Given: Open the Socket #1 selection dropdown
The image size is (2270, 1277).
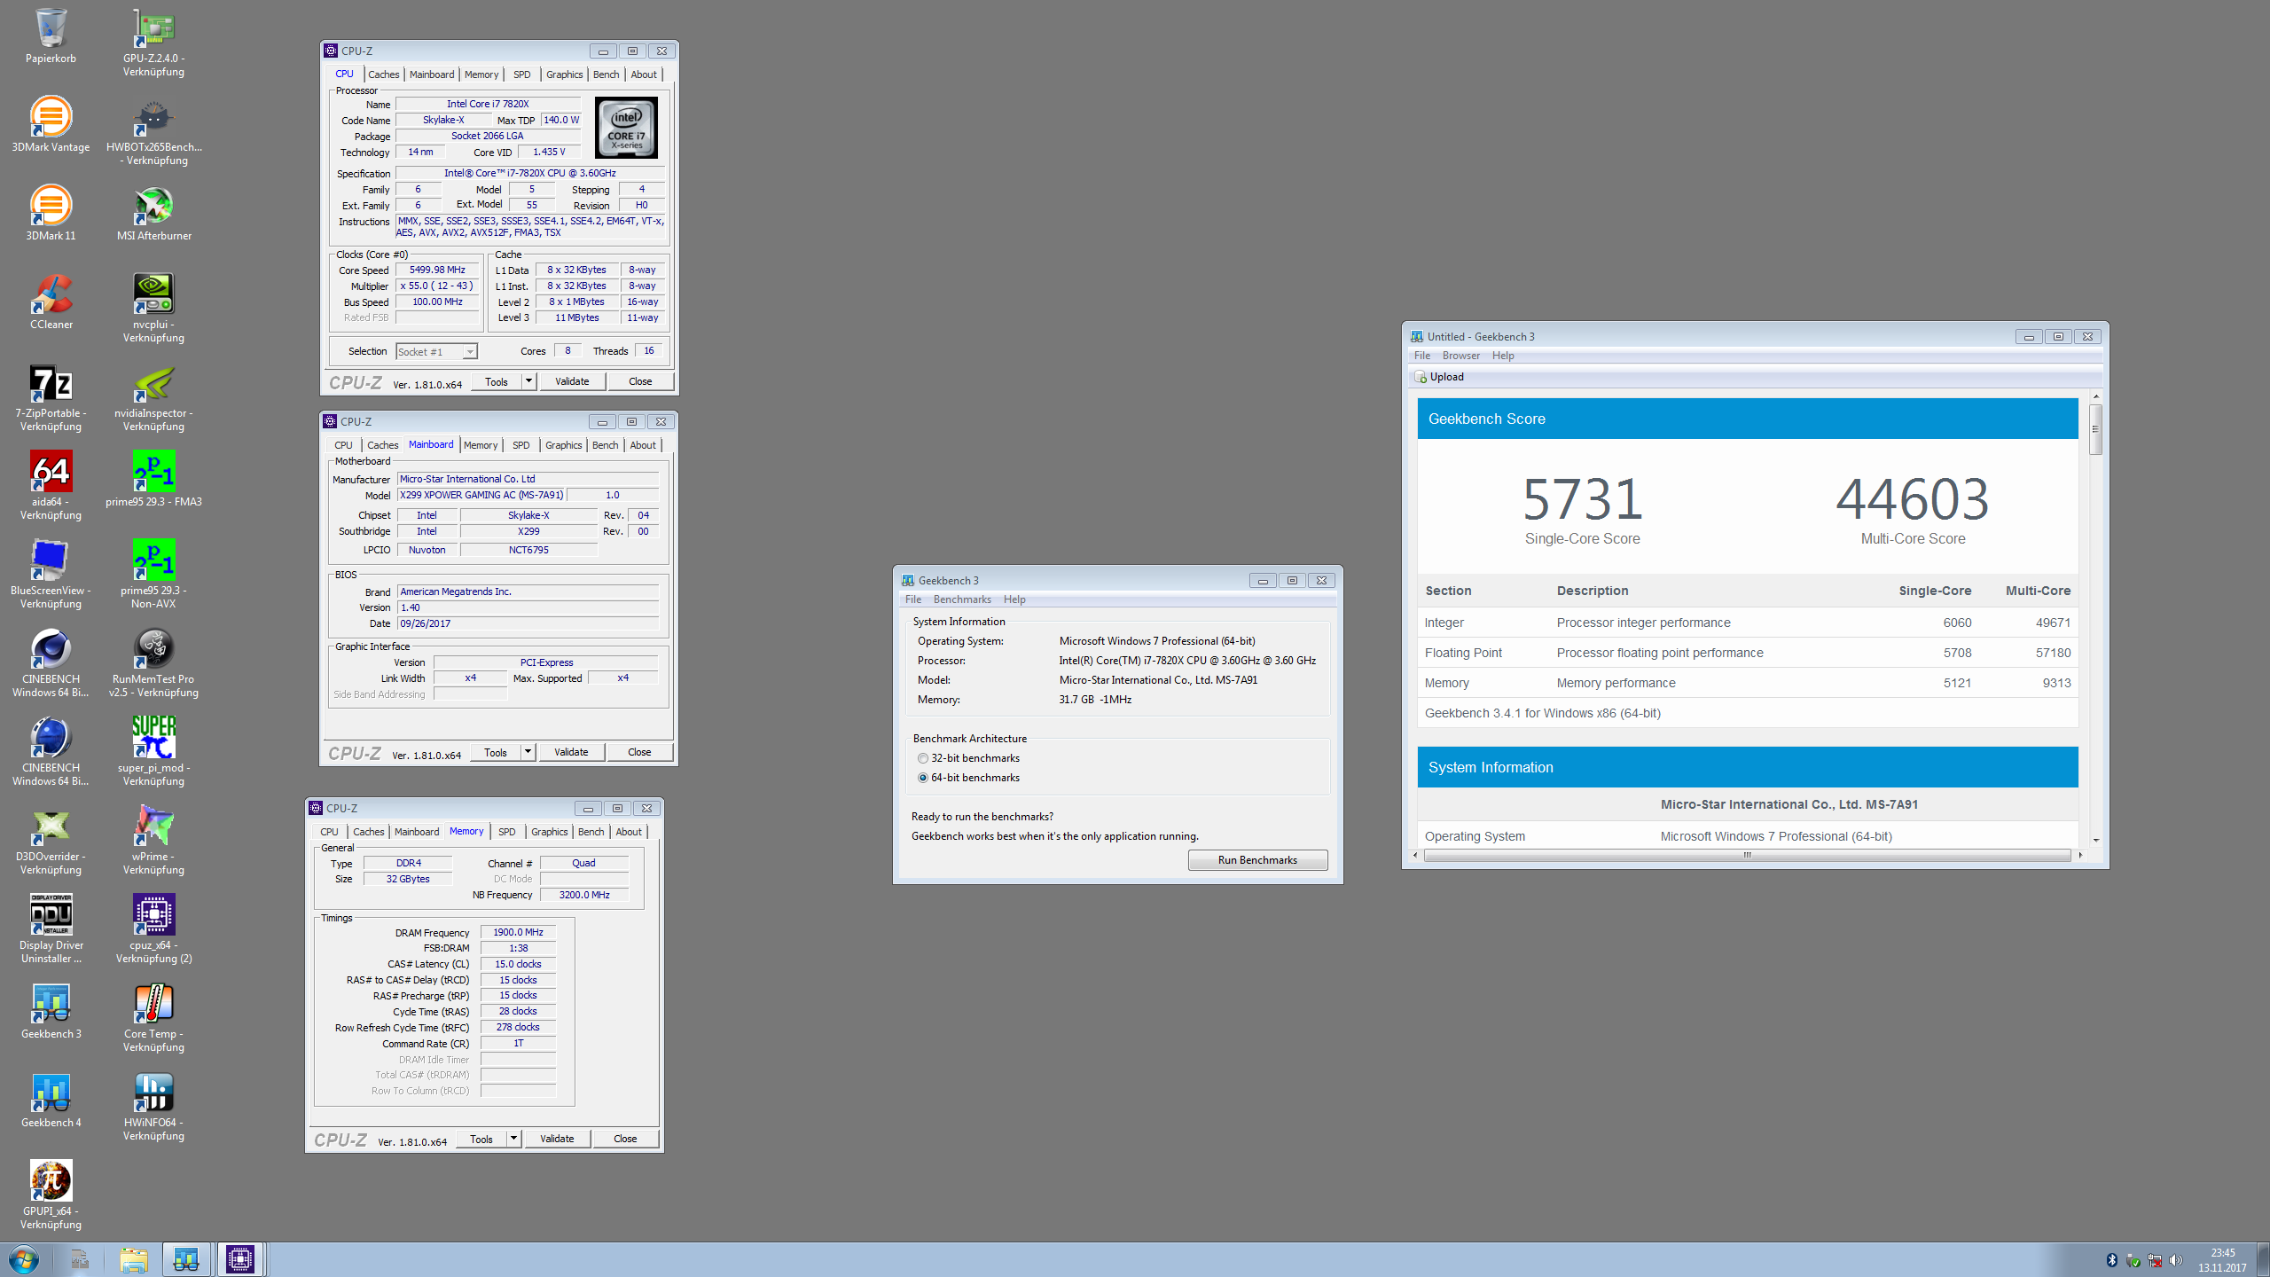Looking at the screenshot, I should point(436,352).
